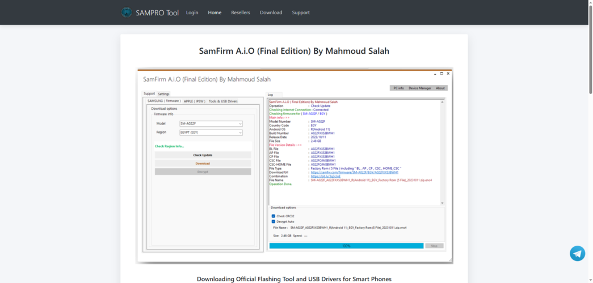Toggle the Decrypt Auto checkbox
Screen dimensions: 593x283
point(274,221)
